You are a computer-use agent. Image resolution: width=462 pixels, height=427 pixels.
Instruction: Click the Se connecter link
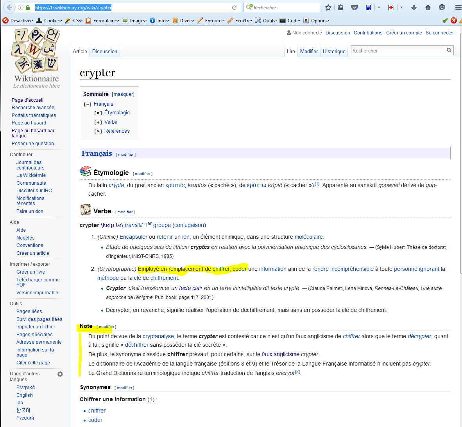click(x=440, y=33)
